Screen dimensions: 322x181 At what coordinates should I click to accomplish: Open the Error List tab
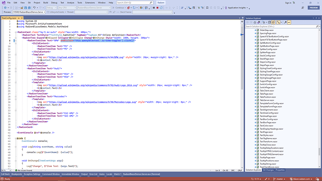coord(93,174)
